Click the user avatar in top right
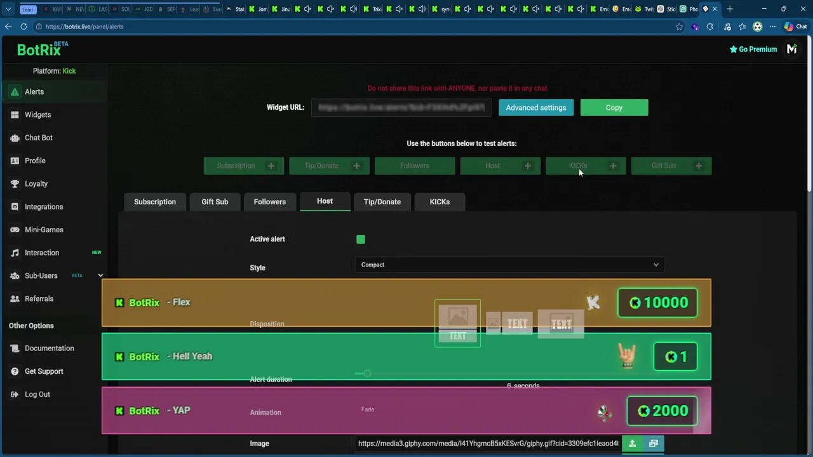813x457 pixels. [x=791, y=49]
